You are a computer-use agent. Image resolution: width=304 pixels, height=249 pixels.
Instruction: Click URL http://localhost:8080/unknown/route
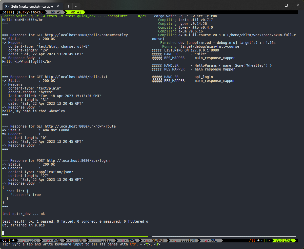80,126
